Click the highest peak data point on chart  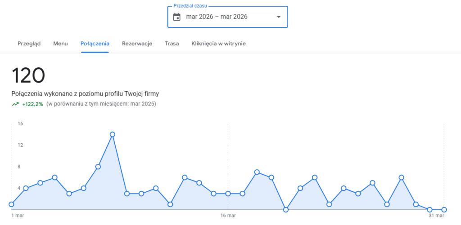[113, 134]
